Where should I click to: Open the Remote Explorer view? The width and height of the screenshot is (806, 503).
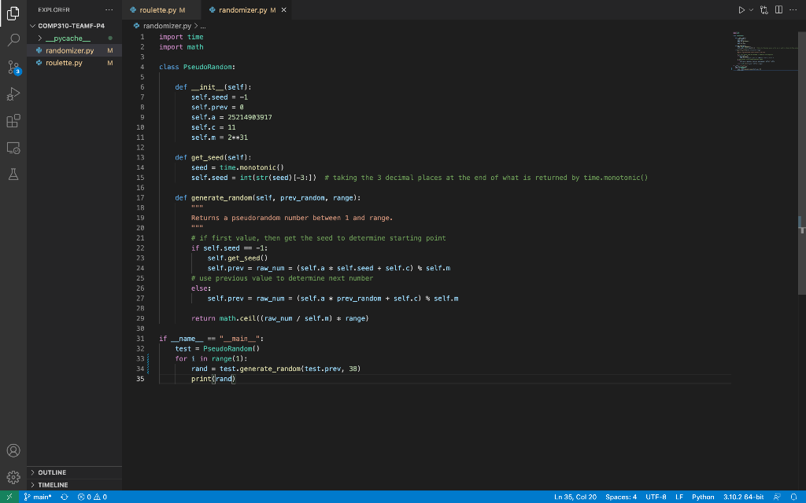tap(13, 148)
